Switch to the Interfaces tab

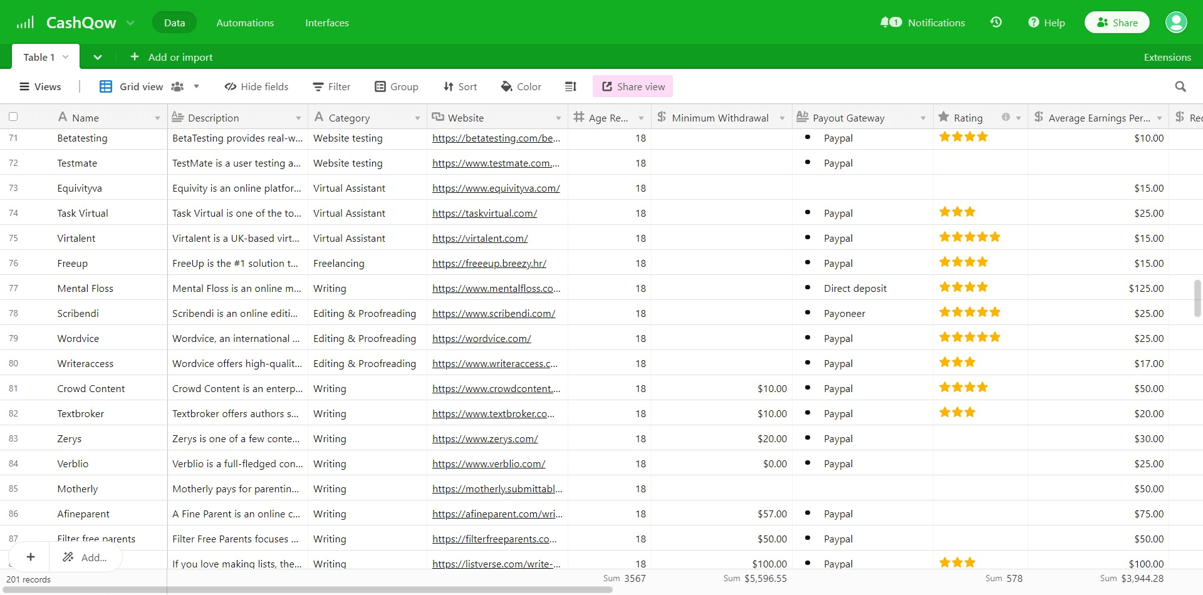pyautogui.click(x=327, y=23)
